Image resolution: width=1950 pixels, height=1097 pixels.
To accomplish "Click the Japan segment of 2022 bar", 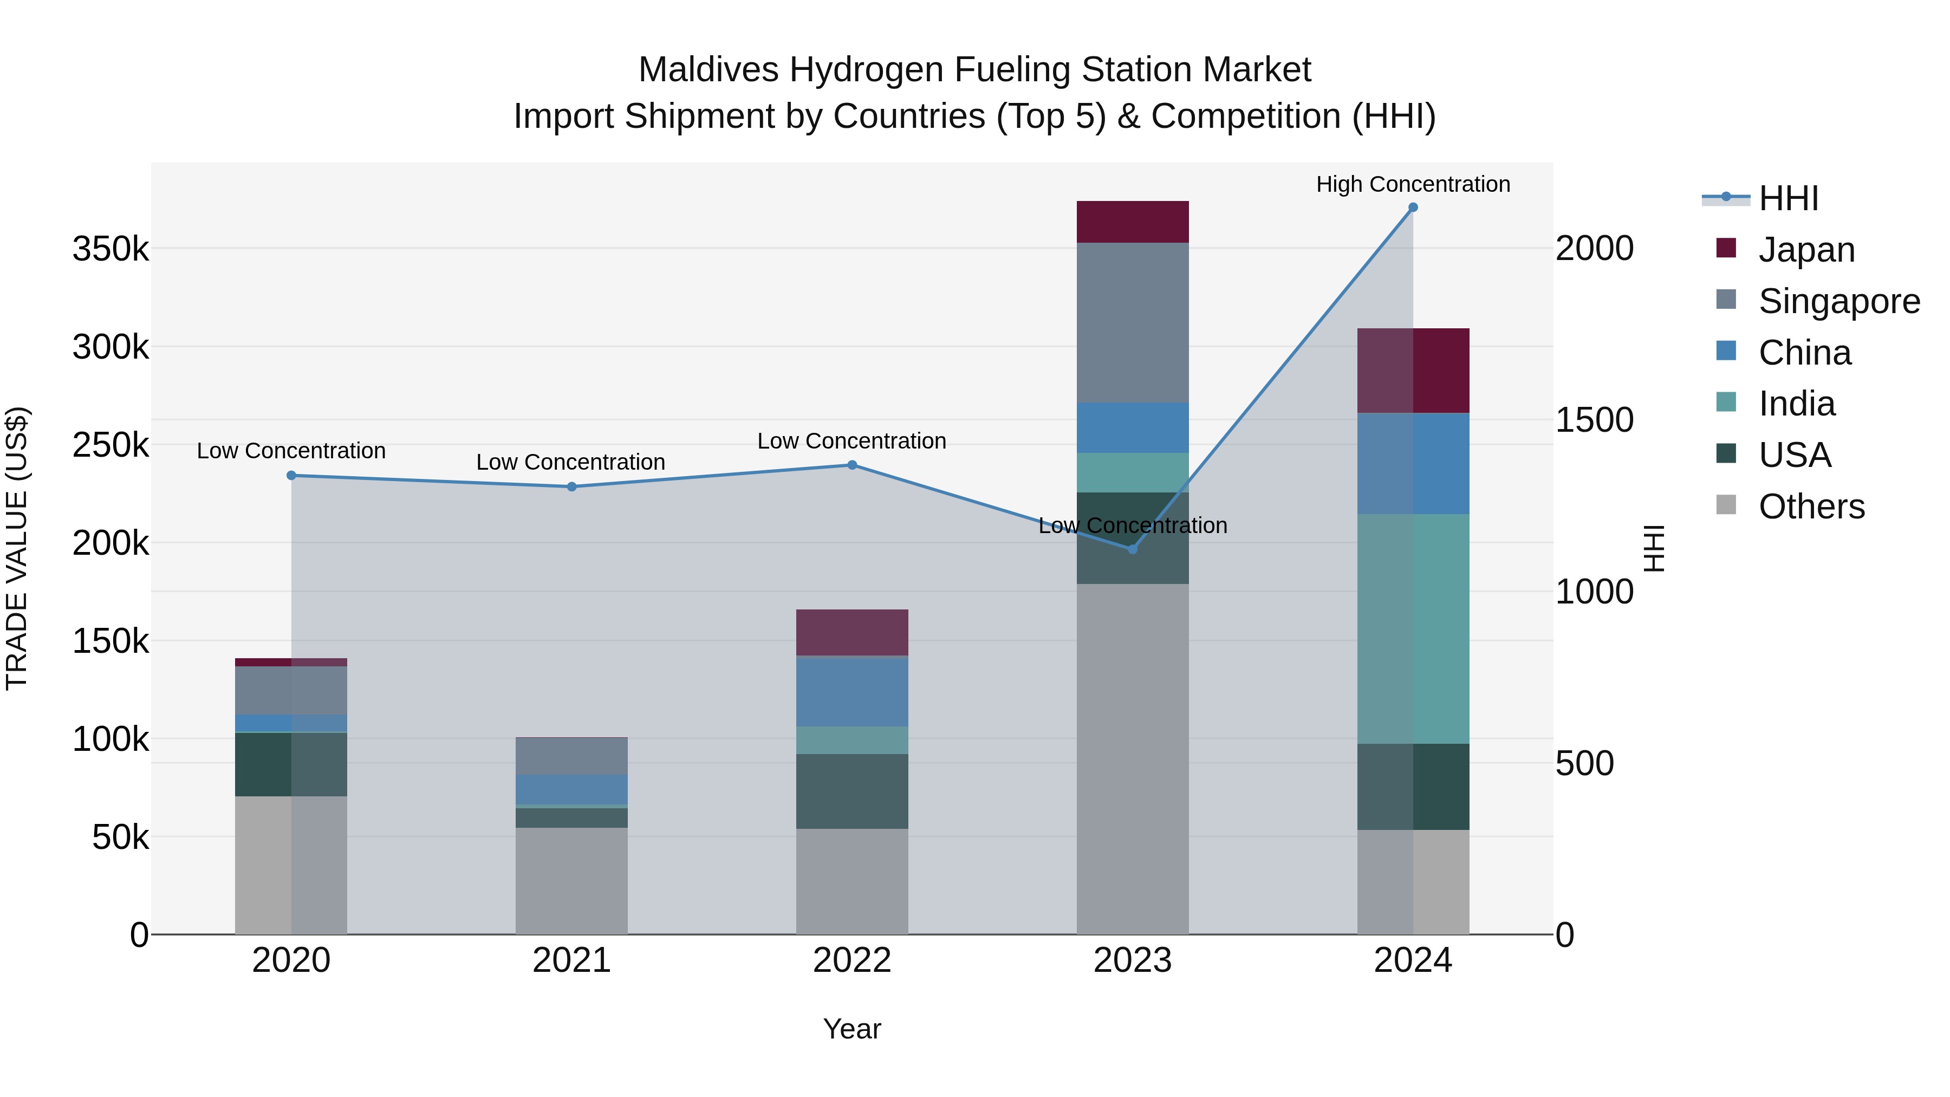I will coord(853,633).
